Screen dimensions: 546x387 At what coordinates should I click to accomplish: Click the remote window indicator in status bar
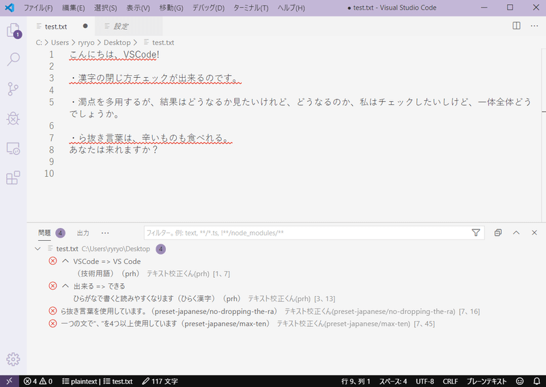pyautogui.click(x=10, y=381)
